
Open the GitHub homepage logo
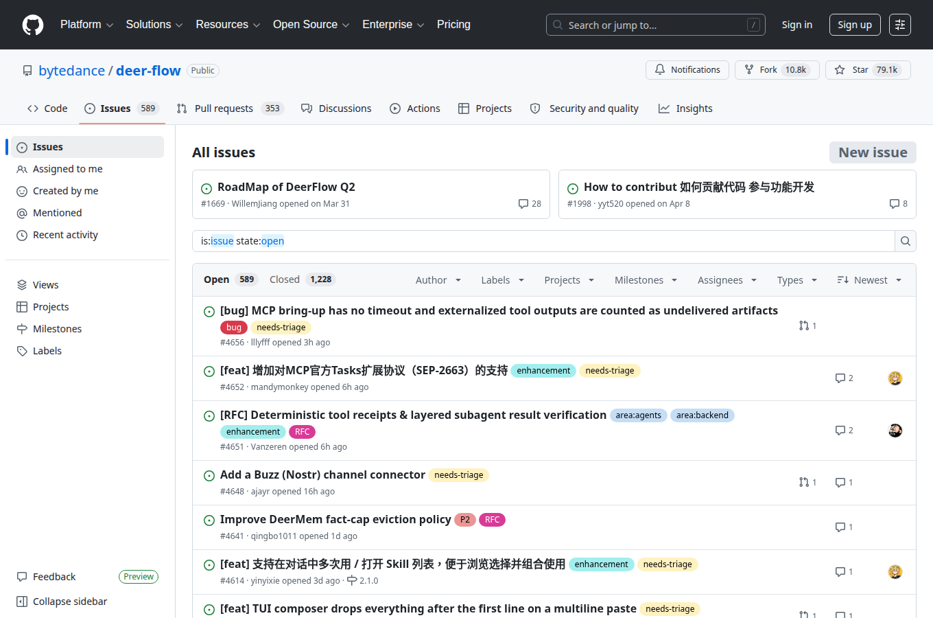coord(33,25)
